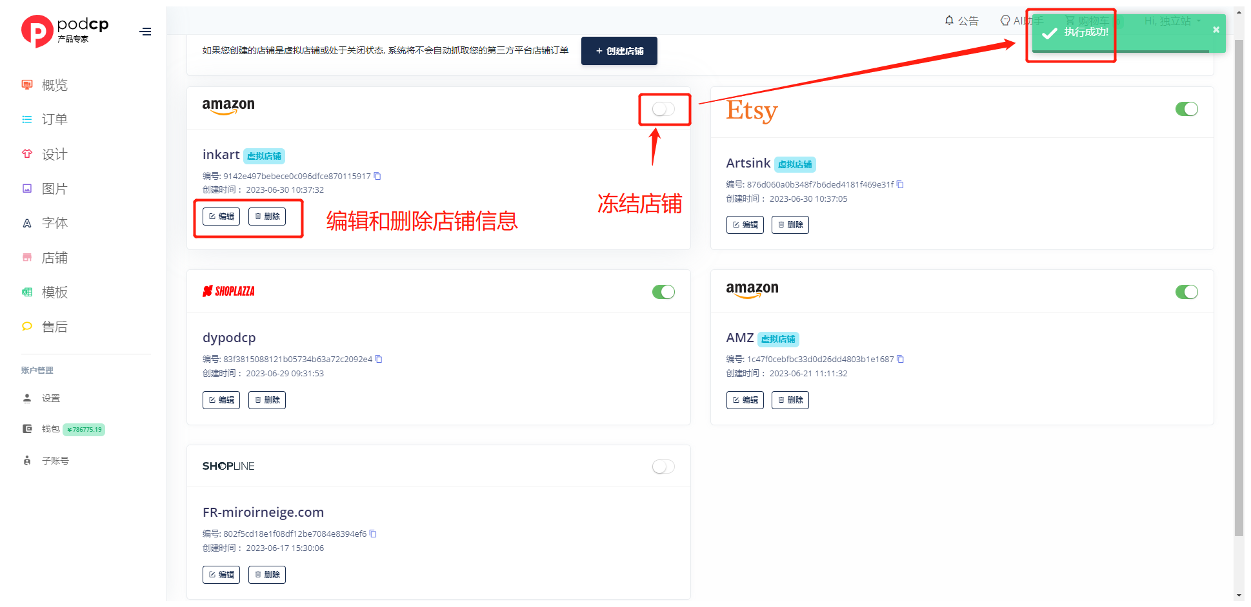Click the AMZ 虚拟店铺 tag
This screenshot has width=1251, height=607.
[778, 339]
